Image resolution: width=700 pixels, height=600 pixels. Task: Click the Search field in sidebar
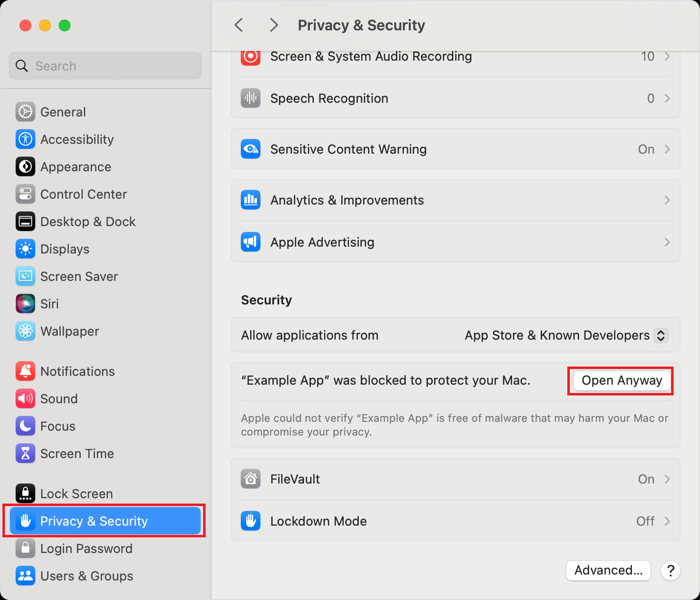[105, 66]
